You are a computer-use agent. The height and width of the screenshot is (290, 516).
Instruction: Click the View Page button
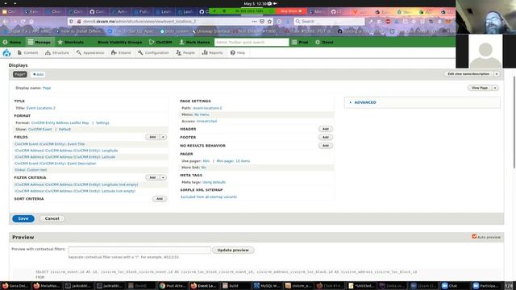point(480,88)
